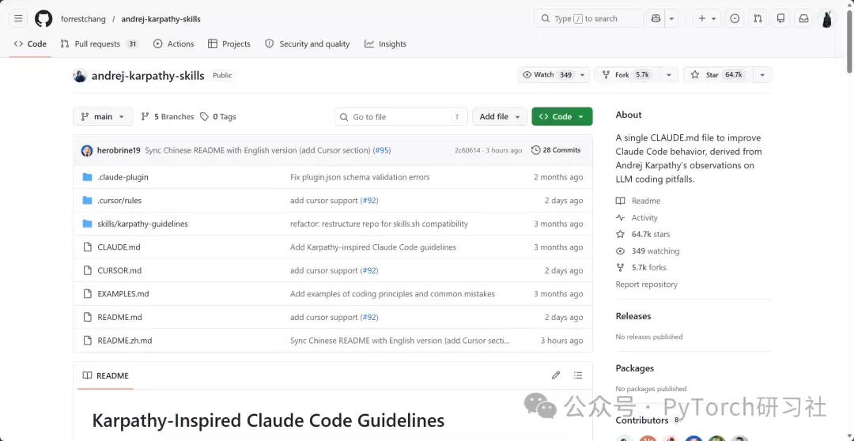View the 5.7k forks link
This screenshot has width=854, height=441.
(x=641, y=267)
